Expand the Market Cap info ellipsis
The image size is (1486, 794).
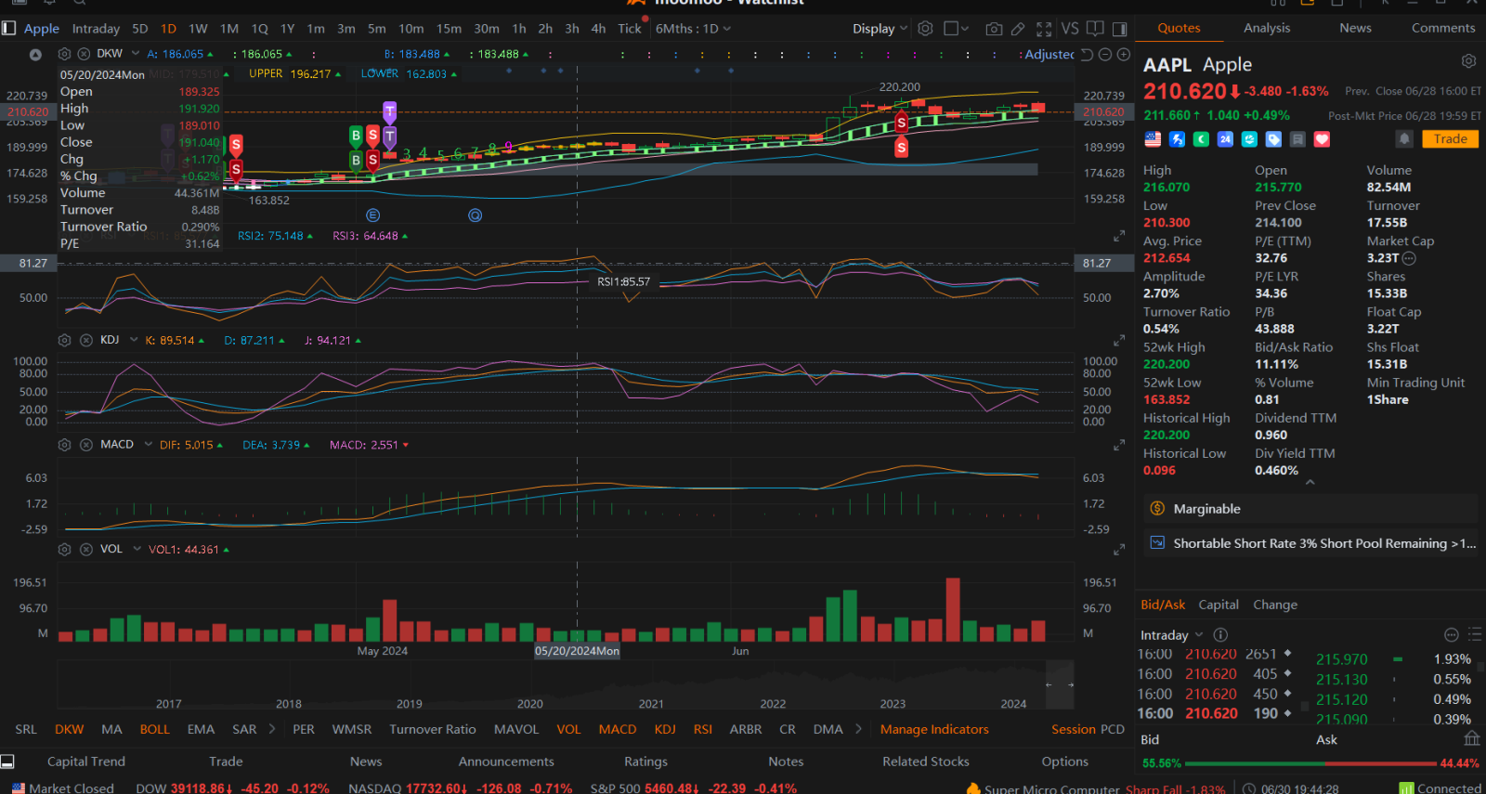click(x=1409, y=258)
